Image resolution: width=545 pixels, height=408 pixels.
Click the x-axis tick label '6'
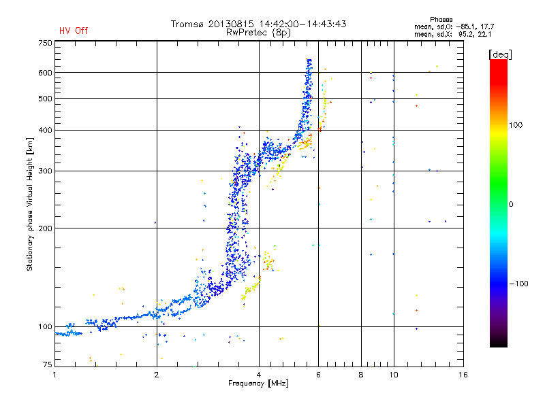tap(318, 375)
